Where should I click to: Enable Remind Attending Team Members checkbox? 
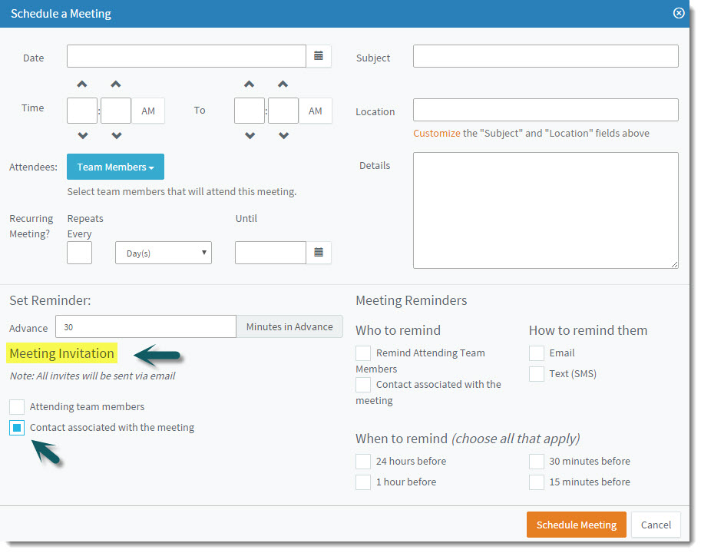click(363, 353)
